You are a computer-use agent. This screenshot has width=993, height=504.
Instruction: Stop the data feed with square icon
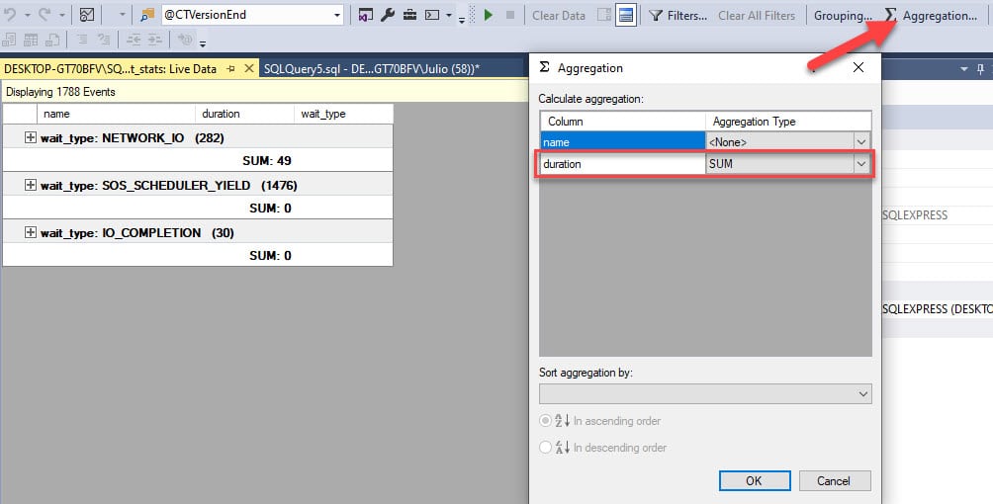(509, 15)
